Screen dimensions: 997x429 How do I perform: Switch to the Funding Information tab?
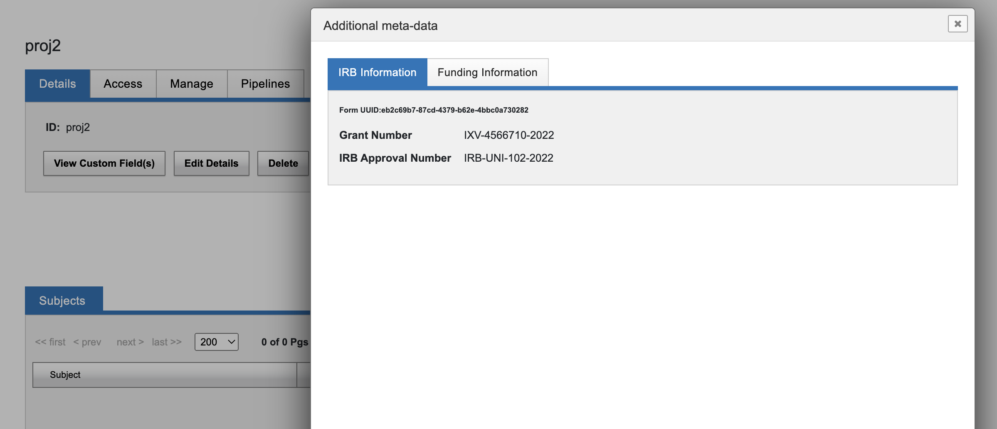point(487,73)
